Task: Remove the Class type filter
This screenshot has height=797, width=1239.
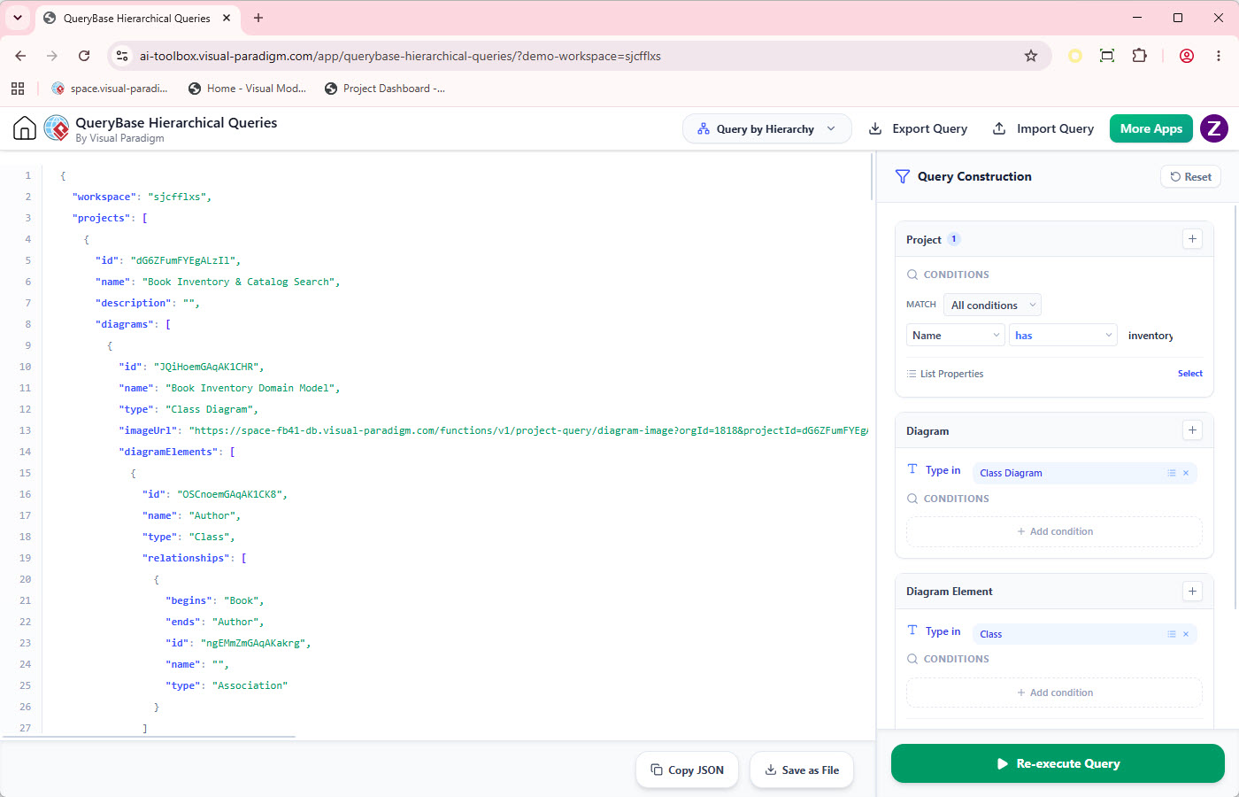Action: coord(1186,634)
